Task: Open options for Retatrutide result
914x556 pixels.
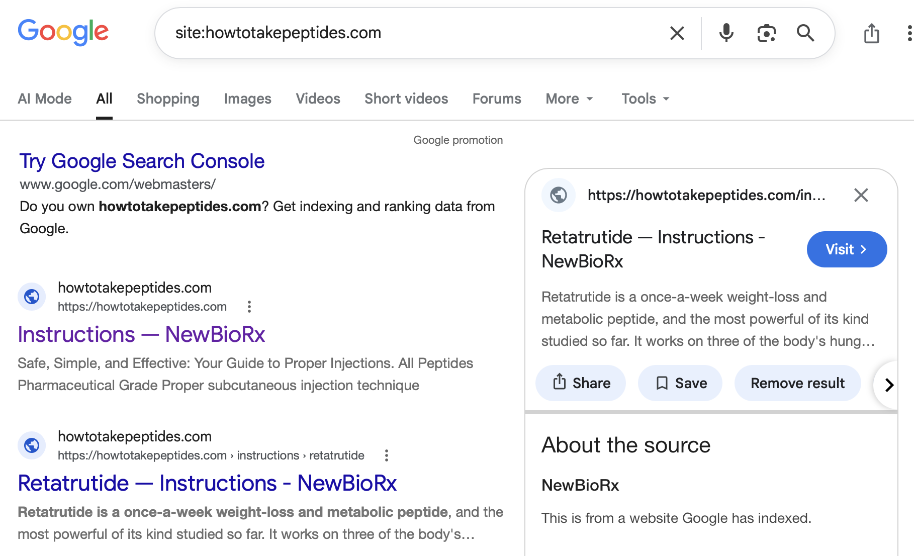Action: (387, 455)
